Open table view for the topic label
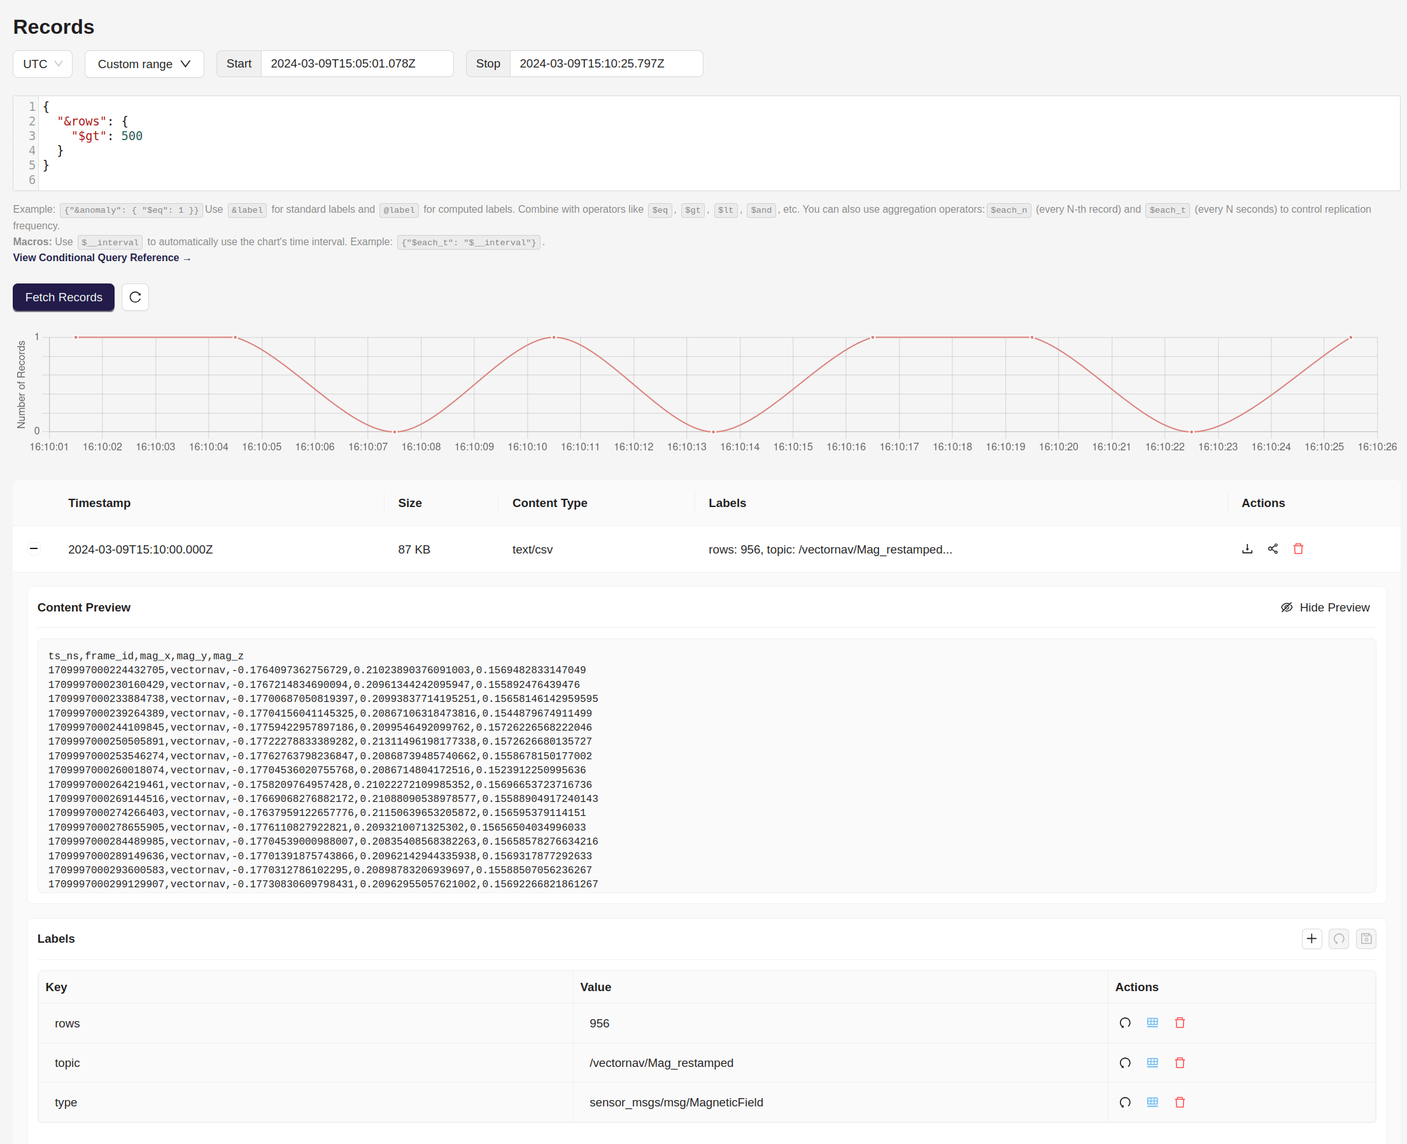Image resolution: width=1407 pixels, height=1144 pixels. pos(1152,1062)
